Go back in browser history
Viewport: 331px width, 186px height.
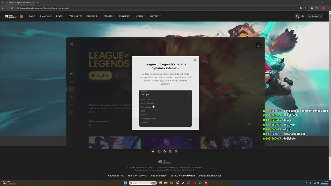pos(3,8)
